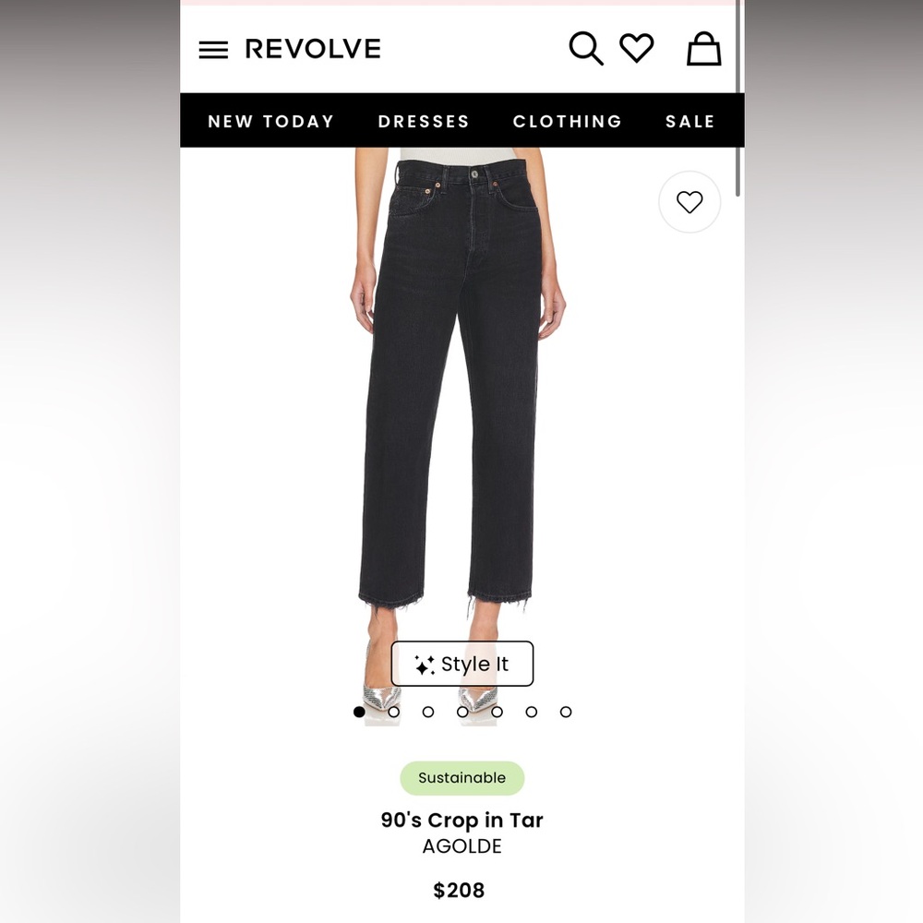
Task: Go to the NEW TODAY category
Action: [x=270, y=121]
